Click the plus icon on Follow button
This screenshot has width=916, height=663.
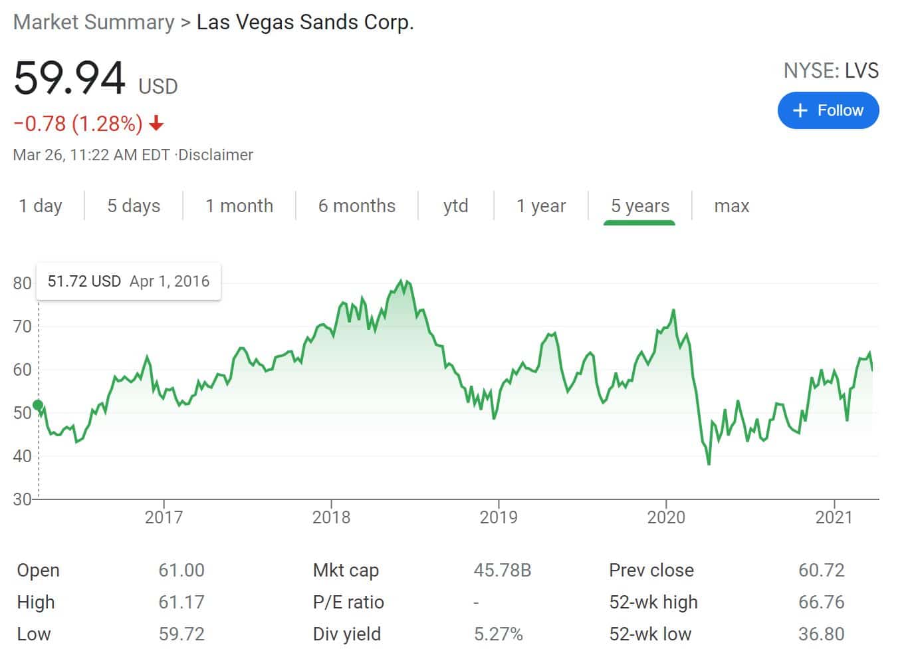tap(800, 110)
